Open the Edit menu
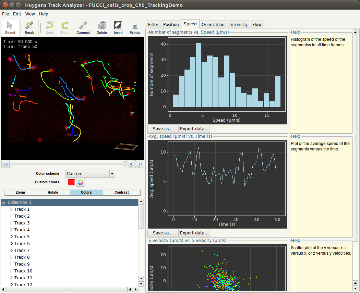Image resolution: width=360 pixels, height=293 pixels. click(x=17, y=14)
